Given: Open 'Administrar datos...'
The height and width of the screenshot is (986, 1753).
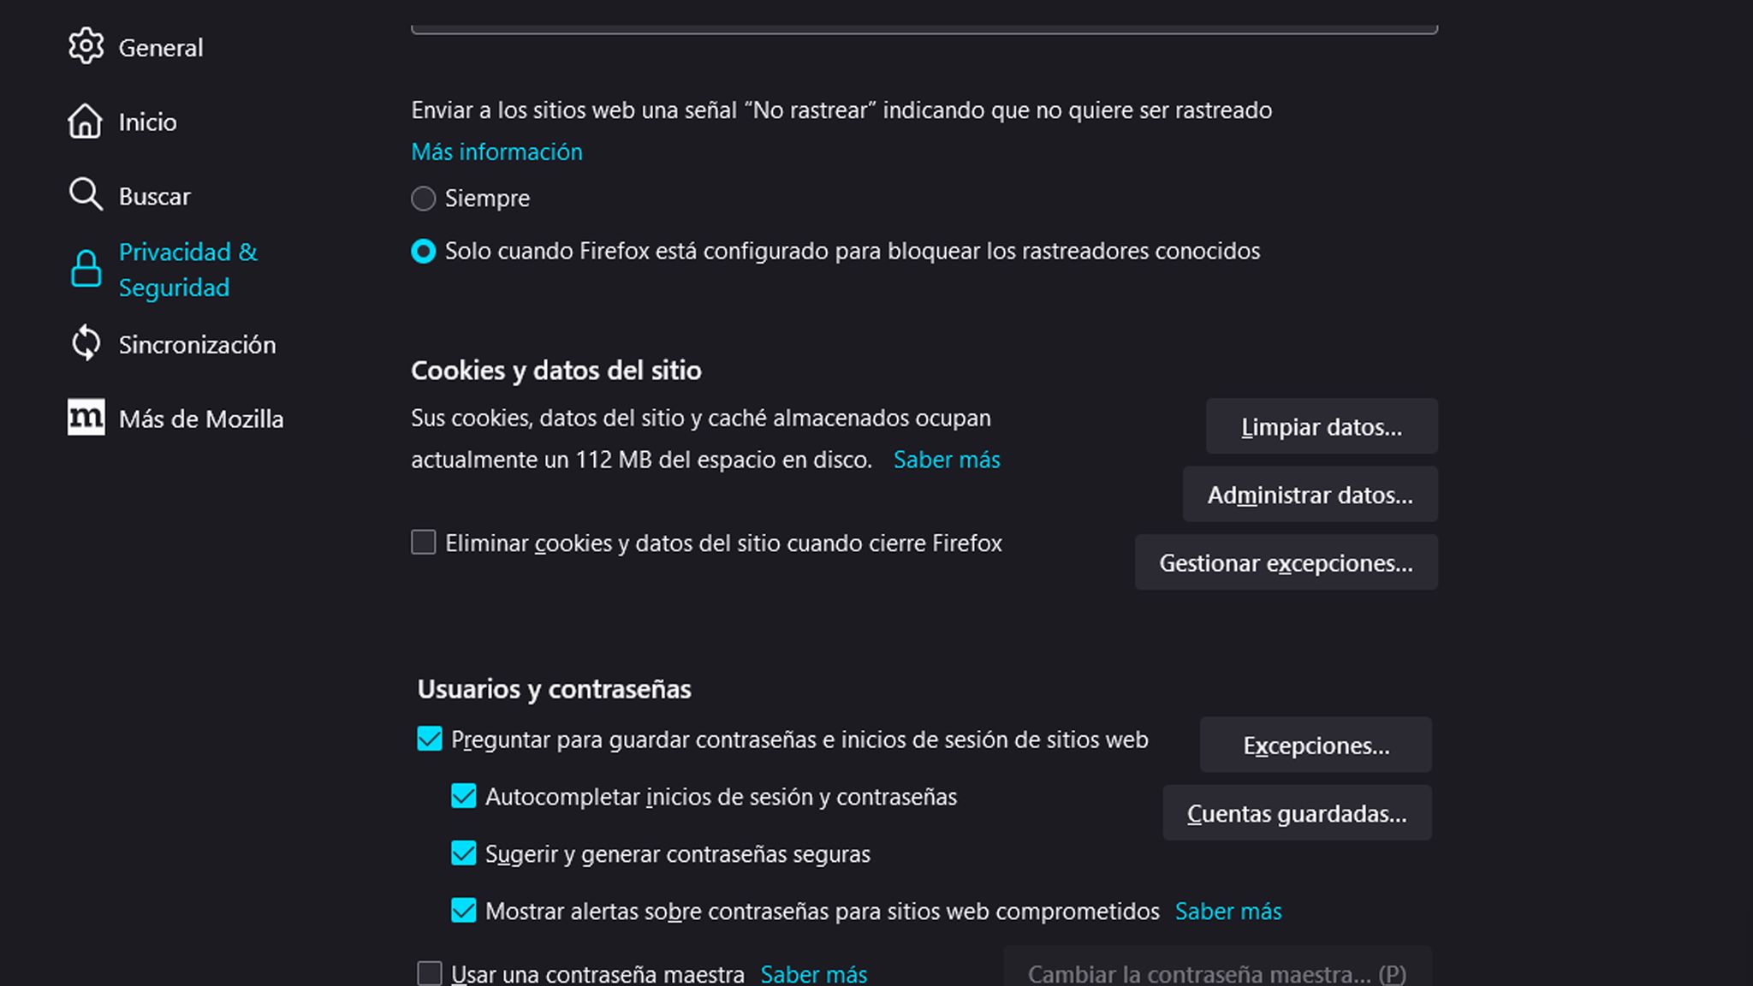Looking at the screenshot, I should point(1310,494).
